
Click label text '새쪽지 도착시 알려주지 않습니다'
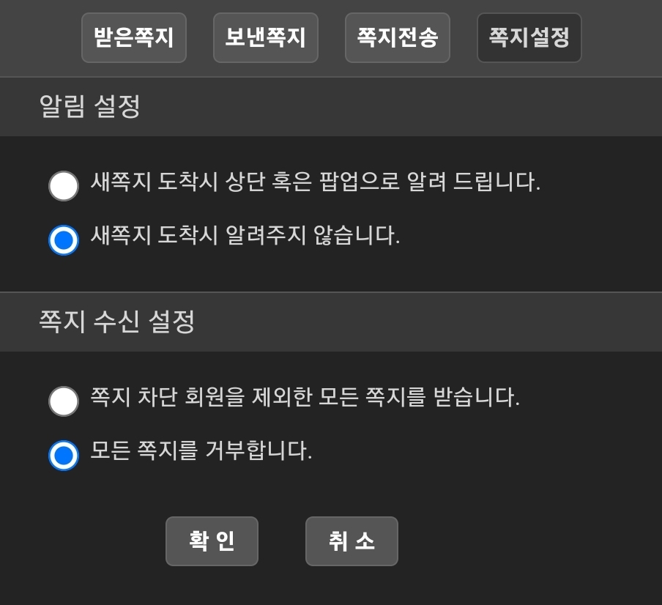click(x=245, y=236)
